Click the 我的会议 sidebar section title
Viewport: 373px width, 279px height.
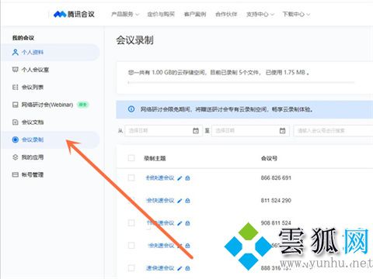23,38
